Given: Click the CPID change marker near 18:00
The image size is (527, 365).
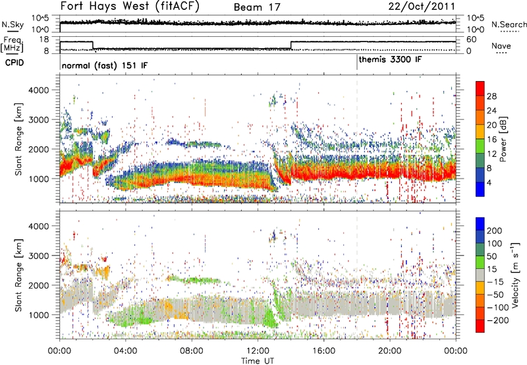Looking at the screenshot, I should pos(357,63).
